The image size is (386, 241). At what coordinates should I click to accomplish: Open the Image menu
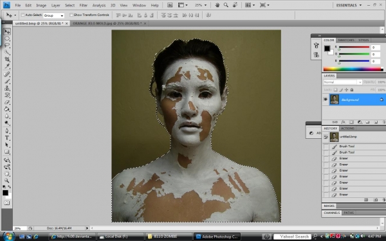click(x=41, y=5)
